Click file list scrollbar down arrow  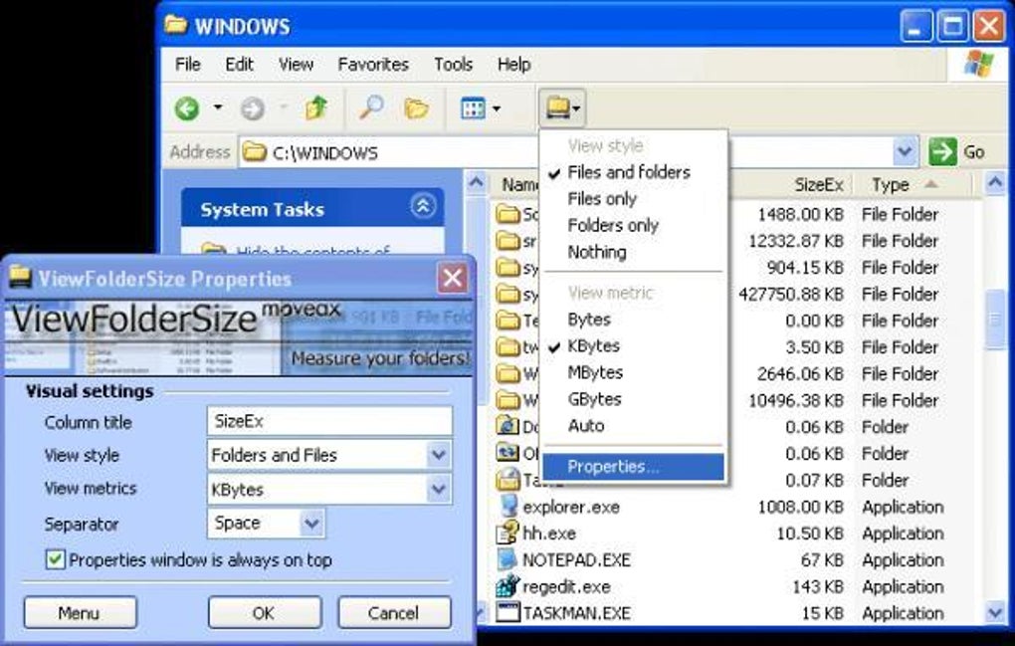click(995, 612)
